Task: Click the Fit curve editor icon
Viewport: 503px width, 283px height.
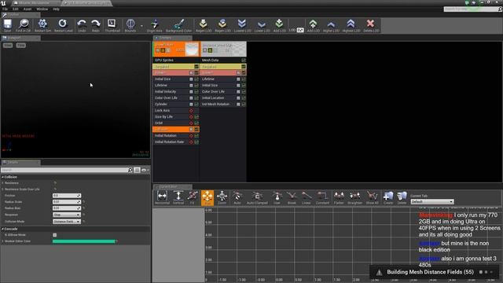Action: pos(192,197)
